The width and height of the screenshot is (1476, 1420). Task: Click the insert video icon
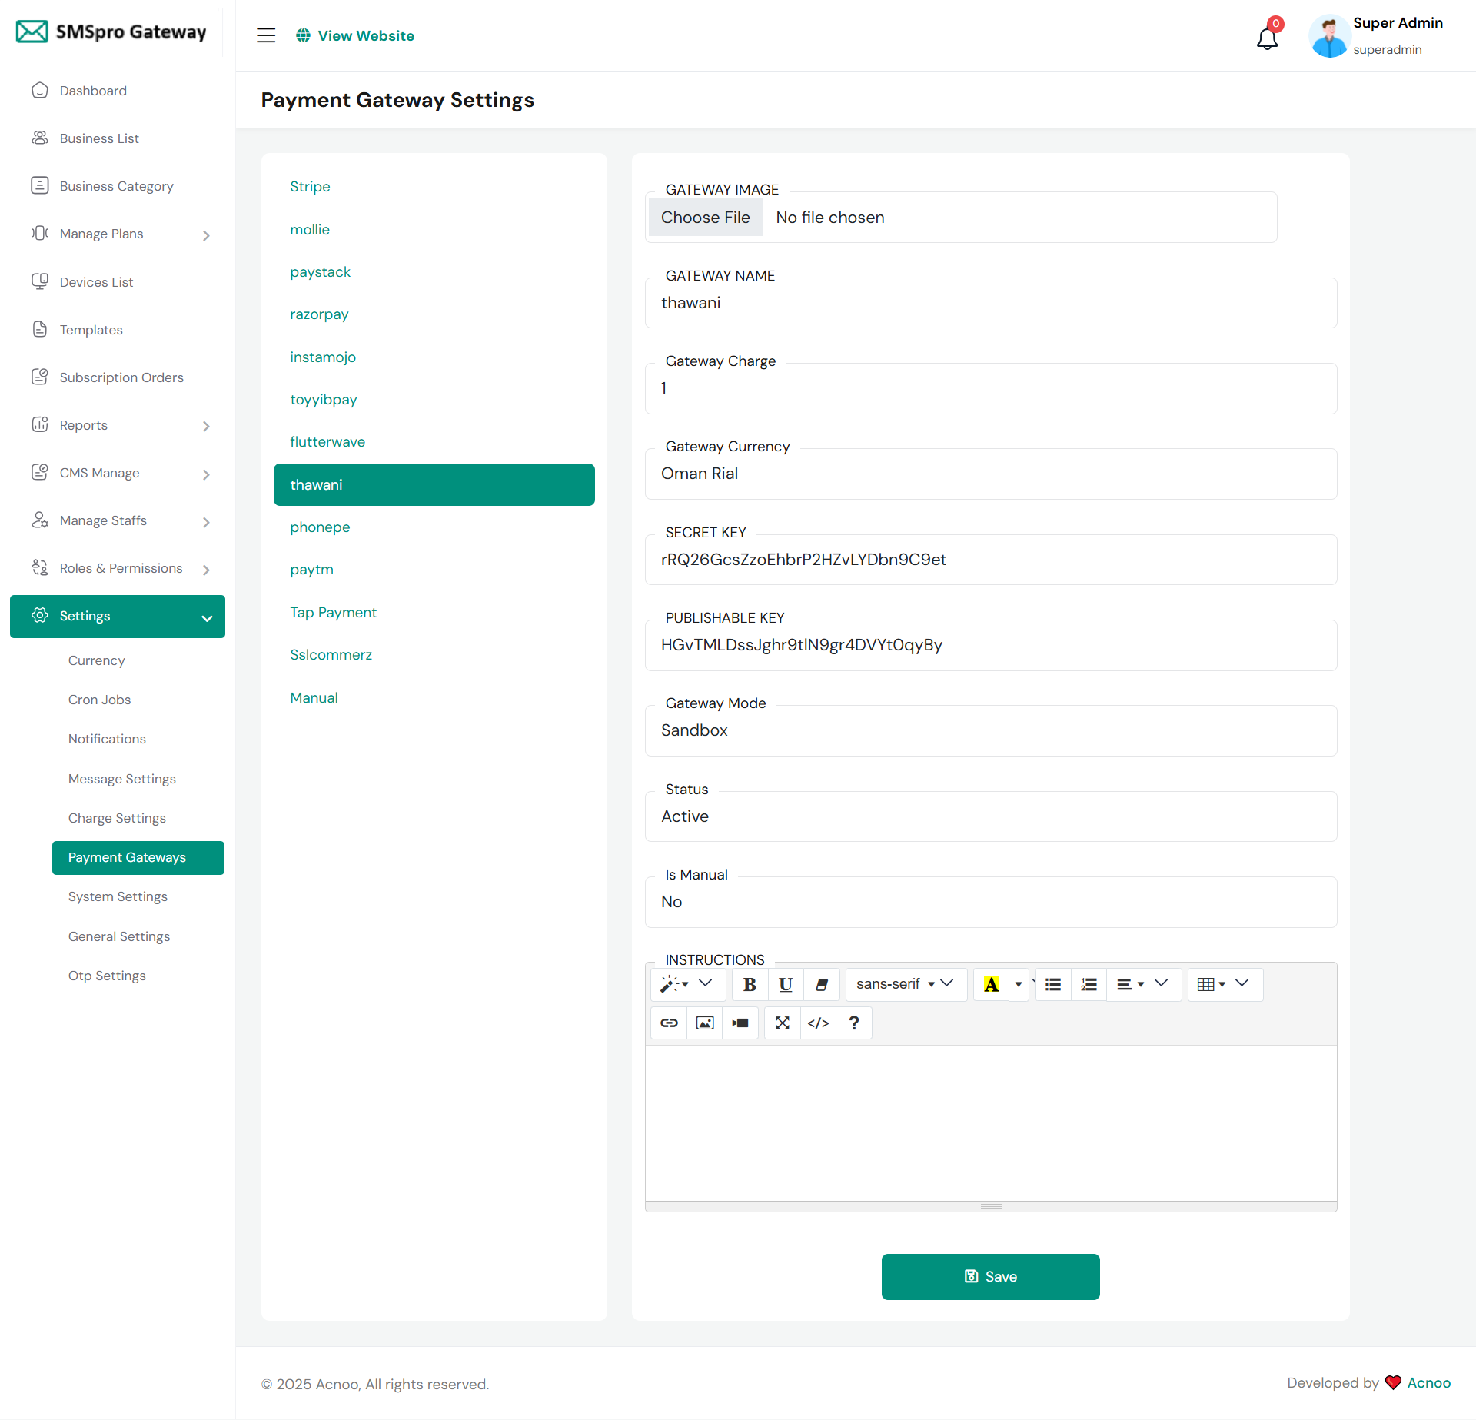740,1023
